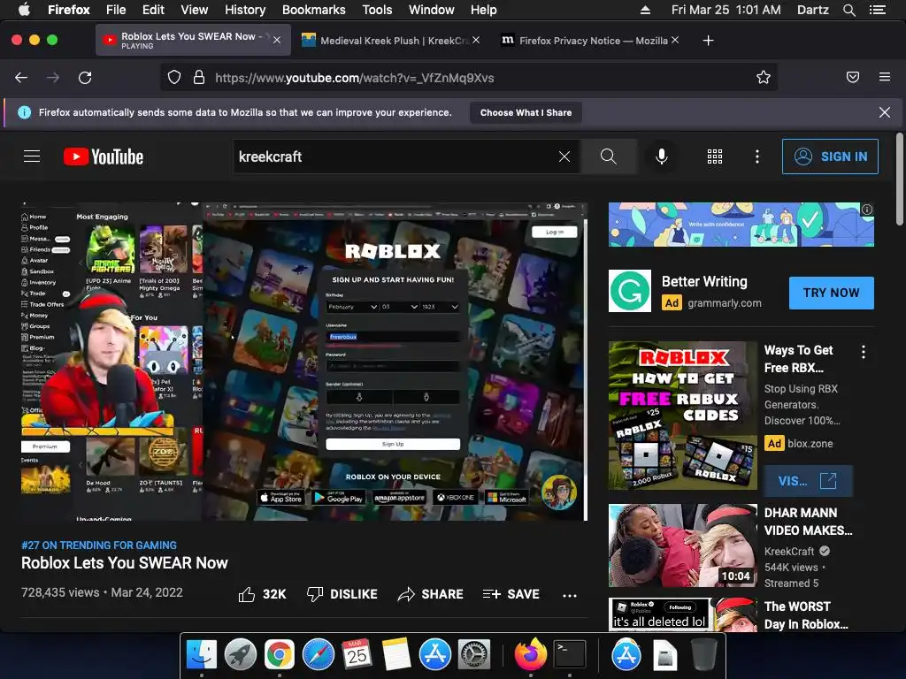Go forward with Firefox forward arrow
This screenshot has height=679, width=906.
[53, 78]
